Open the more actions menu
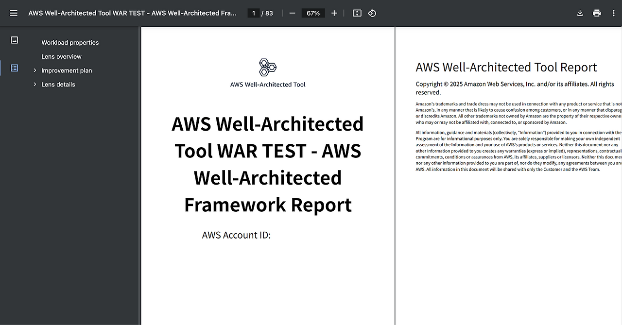Image resolution: width=622 pixels, height=325 pixels. pos(614,13)
